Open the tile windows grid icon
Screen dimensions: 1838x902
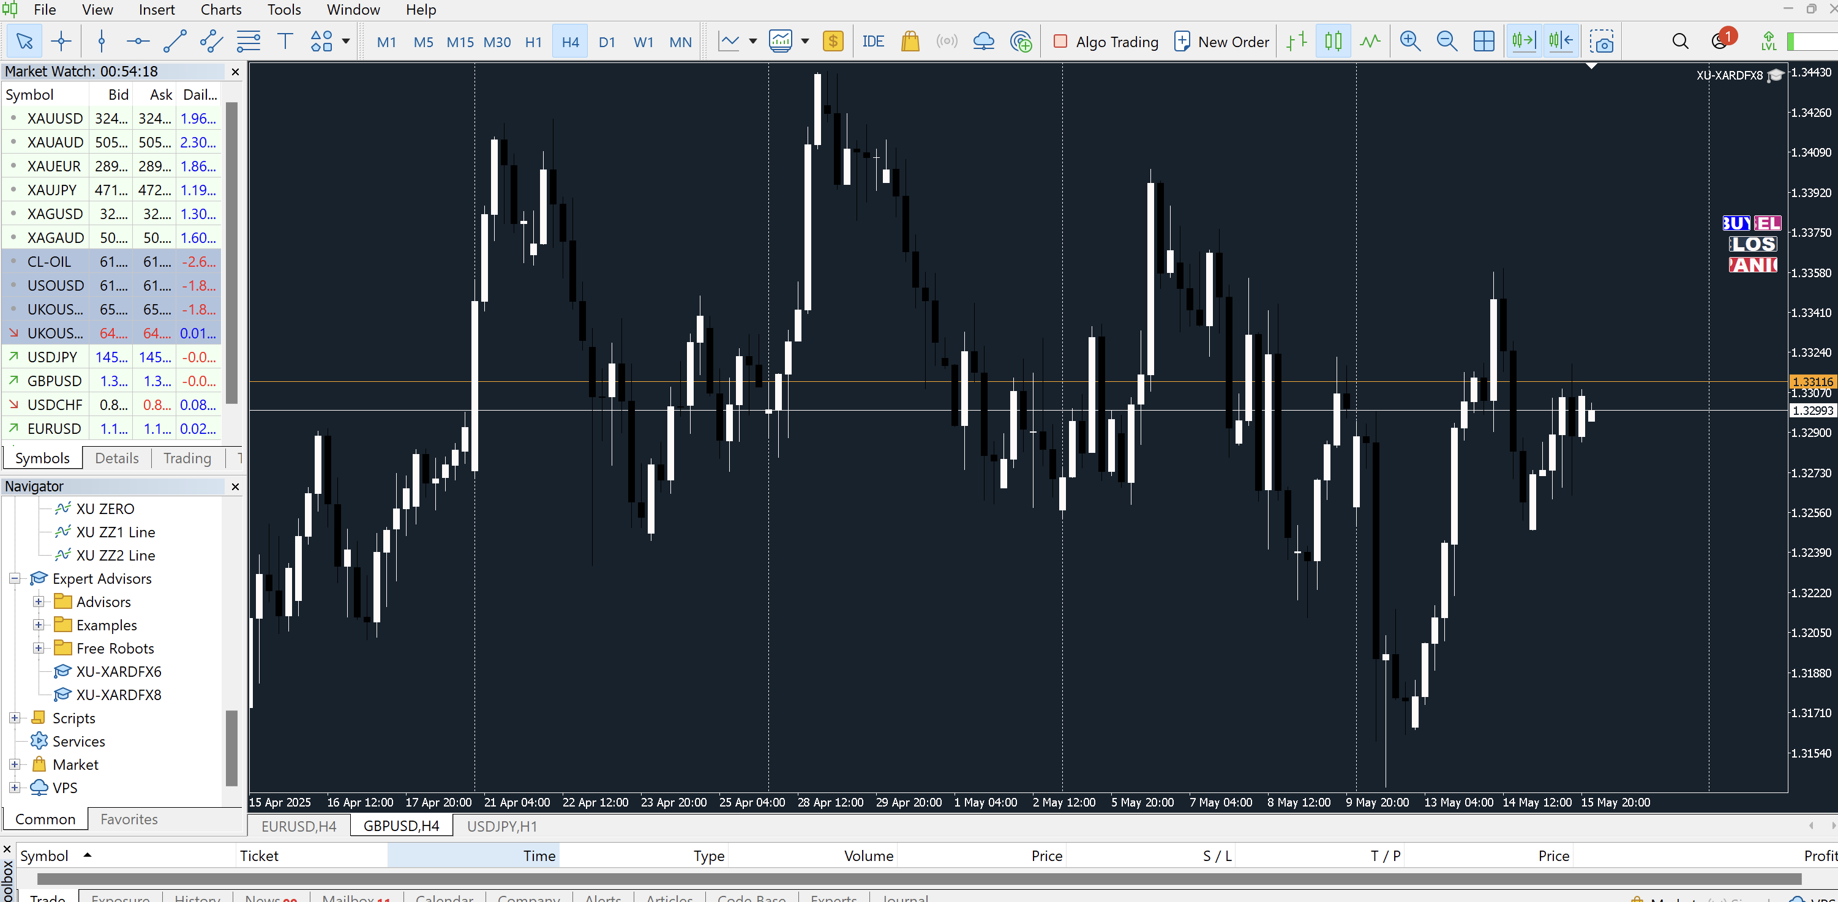1484,42
